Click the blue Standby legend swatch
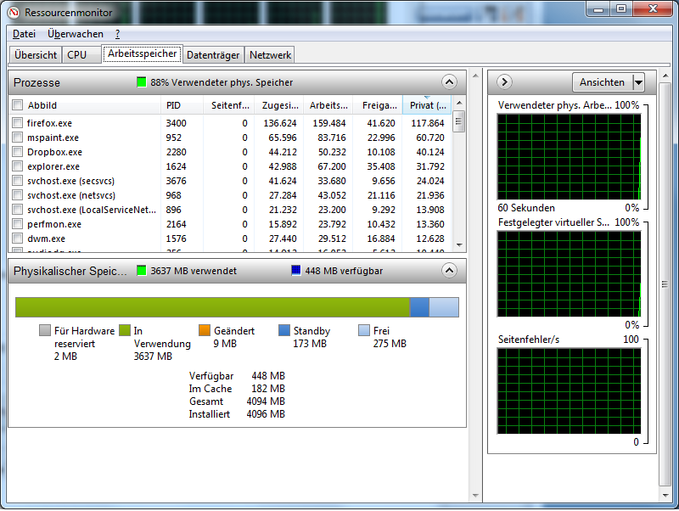The height and width of the screenshot is (511, 679). pos(284,330)
